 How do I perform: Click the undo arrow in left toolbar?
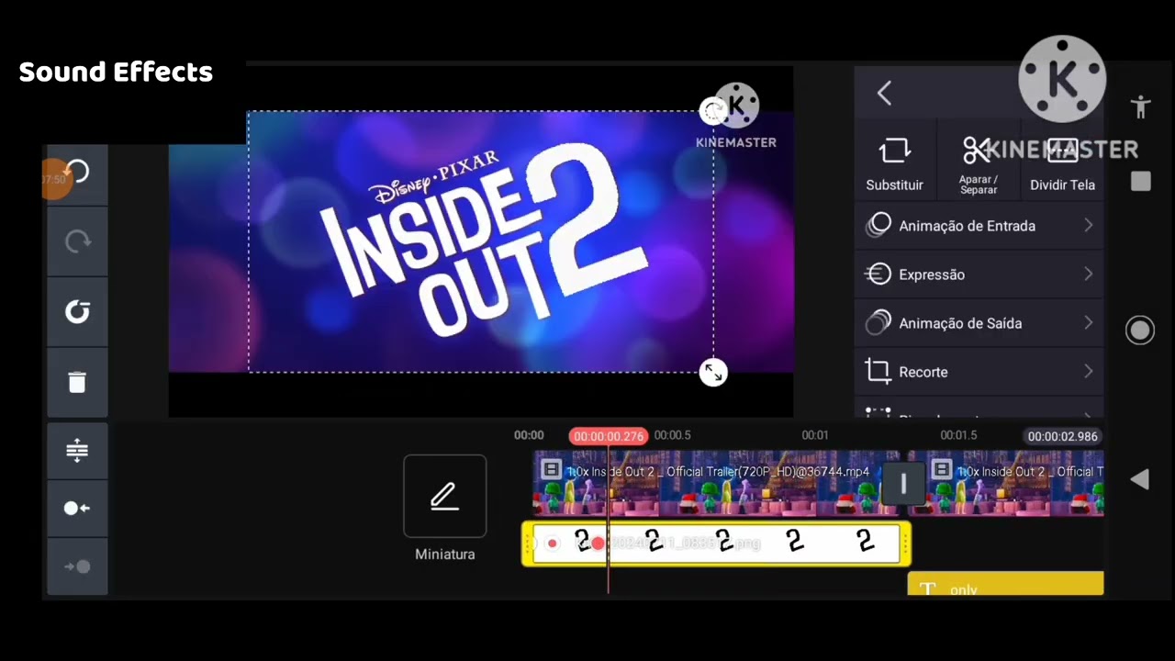click(x=78, y=172)
